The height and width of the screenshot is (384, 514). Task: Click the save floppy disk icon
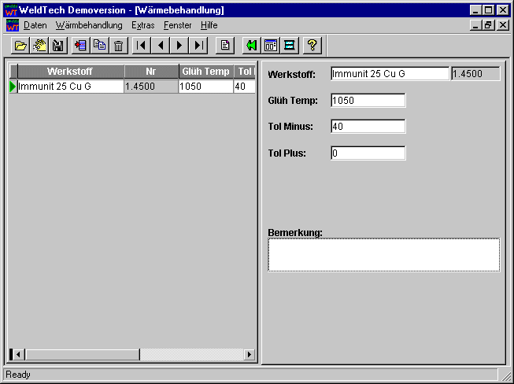click(x=58, y=46)
